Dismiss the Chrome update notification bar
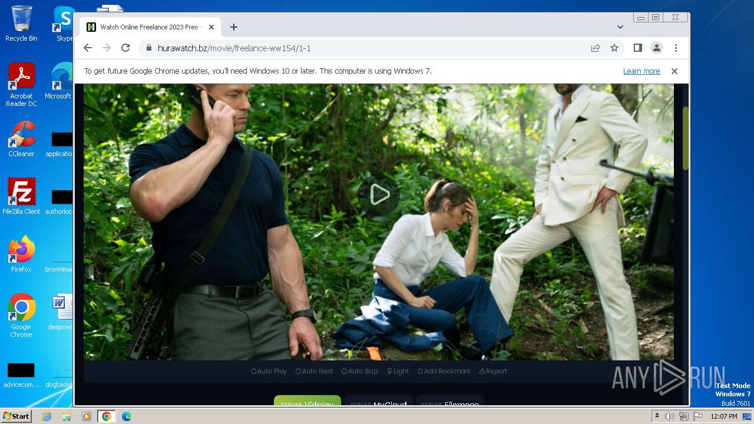This screenshot has height=424, width=754. pyautogui.click(x=674, y=71)
